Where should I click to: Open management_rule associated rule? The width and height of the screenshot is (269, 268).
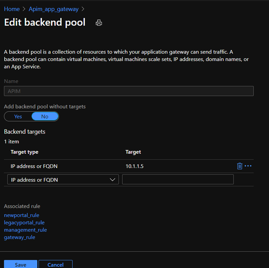click(26, 230)
